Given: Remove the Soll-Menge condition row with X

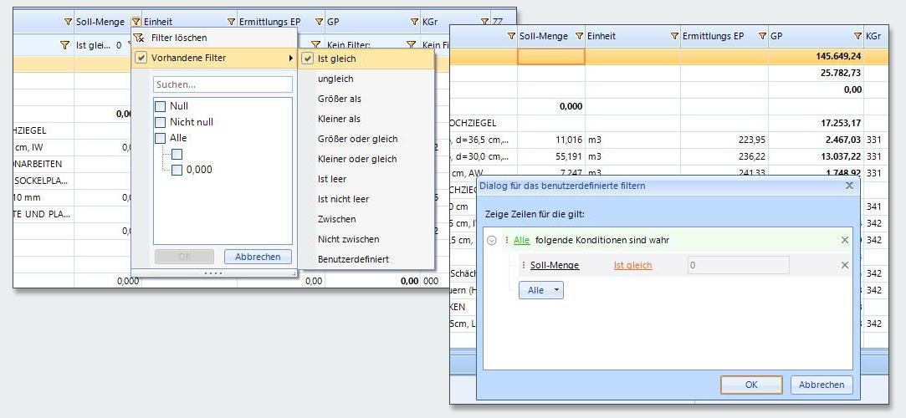Looking at the screenshot, I should [844, 266].
